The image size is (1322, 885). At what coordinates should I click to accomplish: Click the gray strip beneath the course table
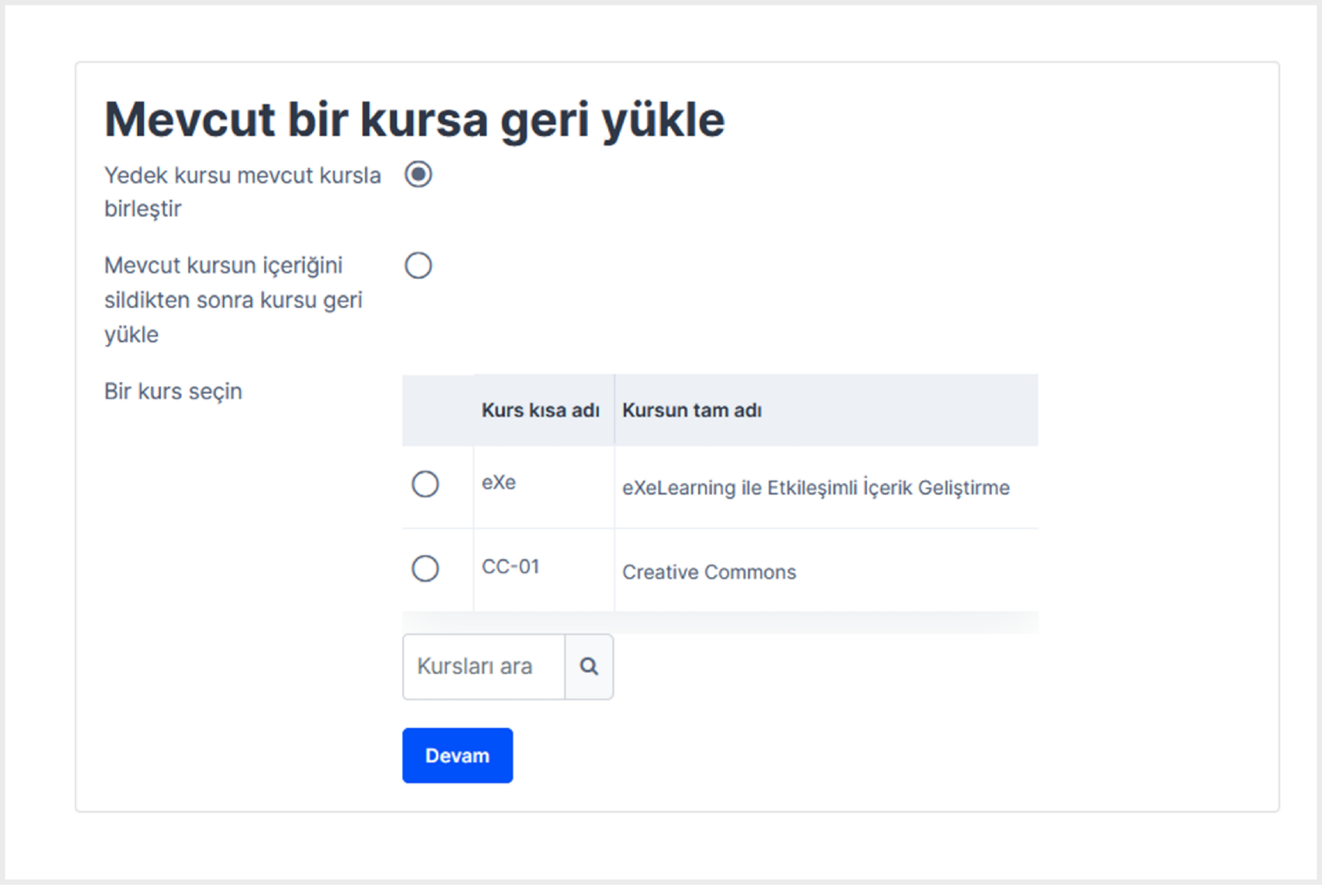720,623
